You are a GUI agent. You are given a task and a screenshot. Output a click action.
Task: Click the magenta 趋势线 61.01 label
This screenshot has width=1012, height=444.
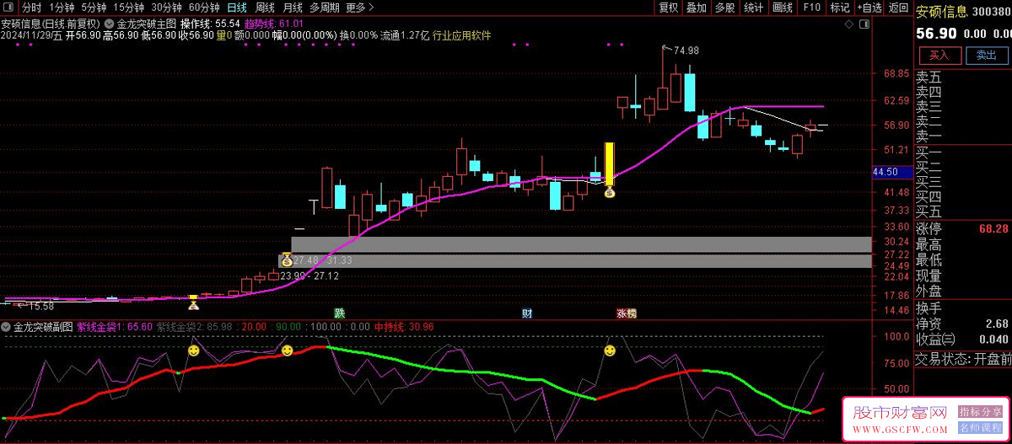click(274, 24)
